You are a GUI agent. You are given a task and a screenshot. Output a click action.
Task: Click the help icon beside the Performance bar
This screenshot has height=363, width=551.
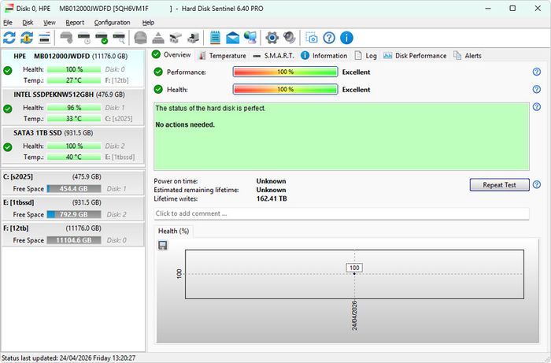[537, 72]
